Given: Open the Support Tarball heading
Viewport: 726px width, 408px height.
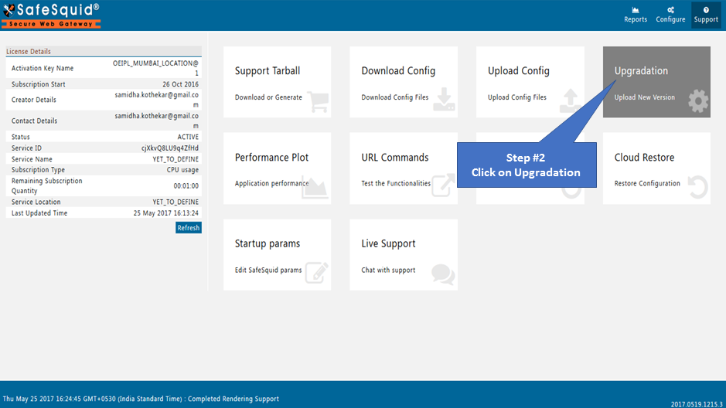Looking at the screenshot, I should [268, 71].
